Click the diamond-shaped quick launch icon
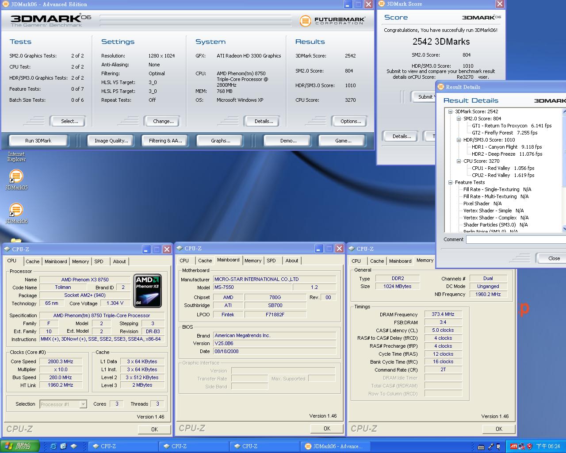 pos(74,446)
